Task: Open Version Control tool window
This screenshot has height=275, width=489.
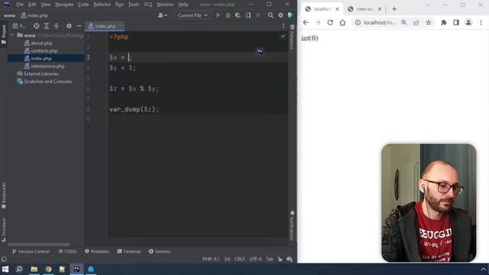Action: [x=31, y=251]
